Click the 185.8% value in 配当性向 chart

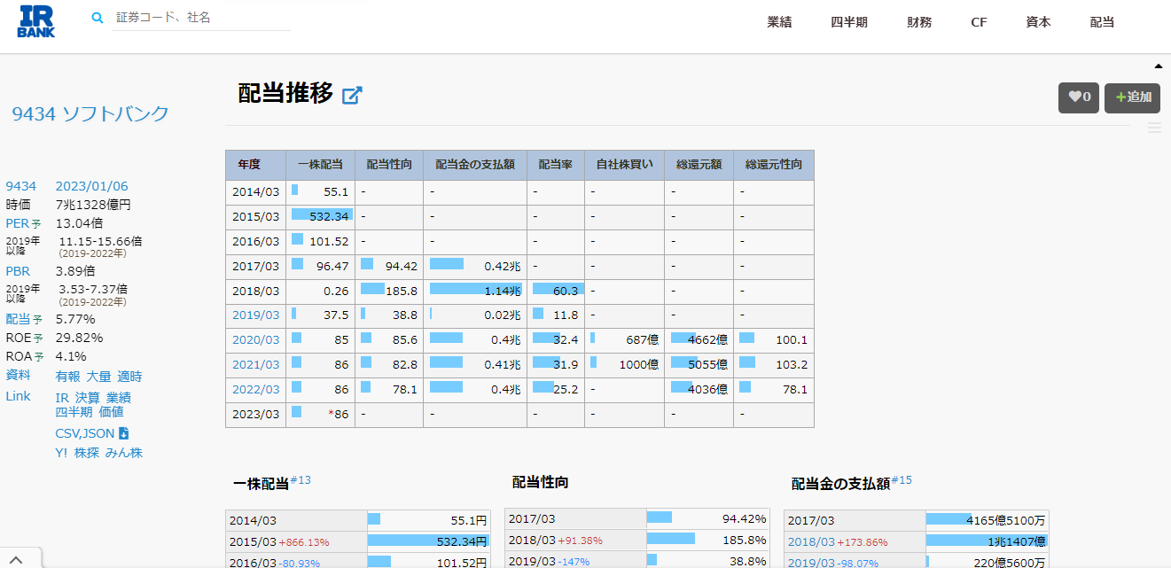pos(745,540)
